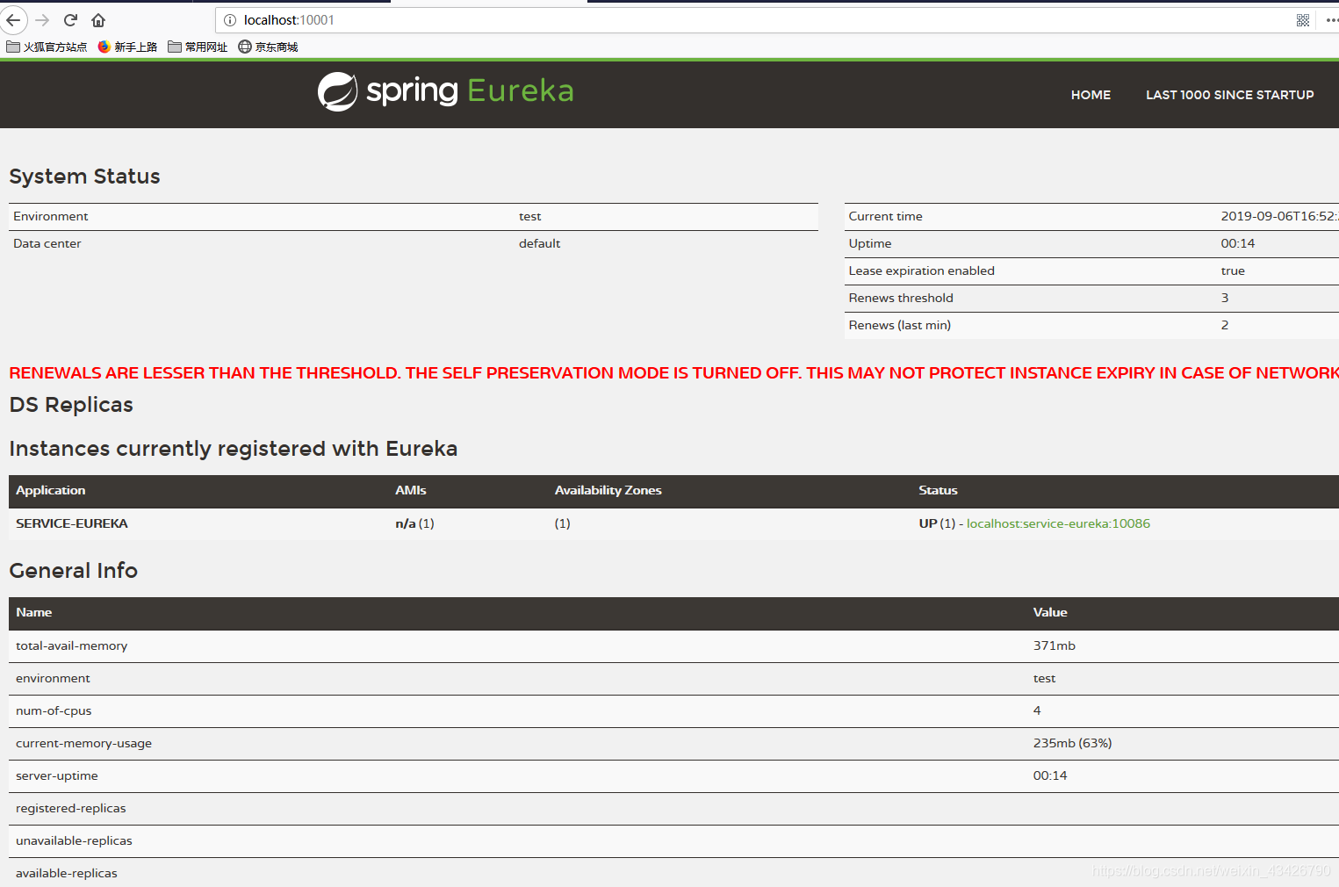
Task: Select the Data center row label
Action: [47, 243]
